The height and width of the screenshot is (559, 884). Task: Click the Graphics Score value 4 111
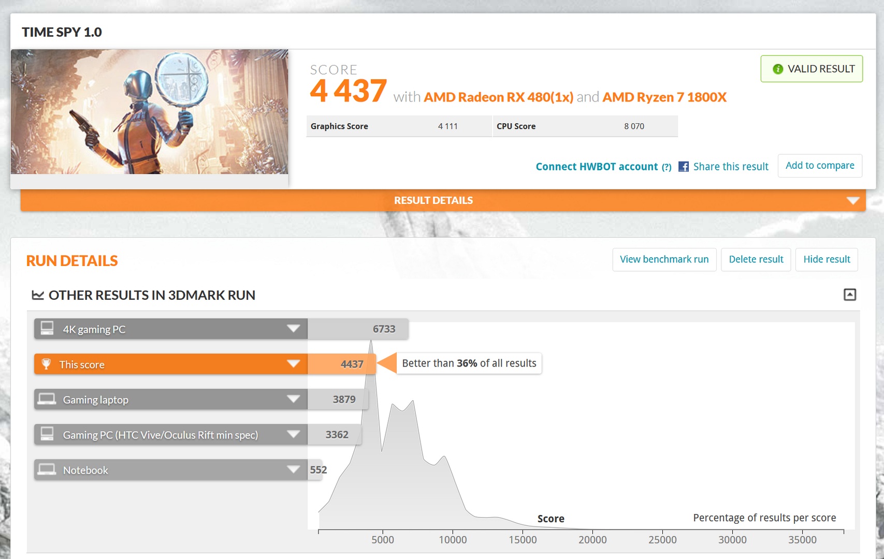pyautogui.click(x=447, y=126)
